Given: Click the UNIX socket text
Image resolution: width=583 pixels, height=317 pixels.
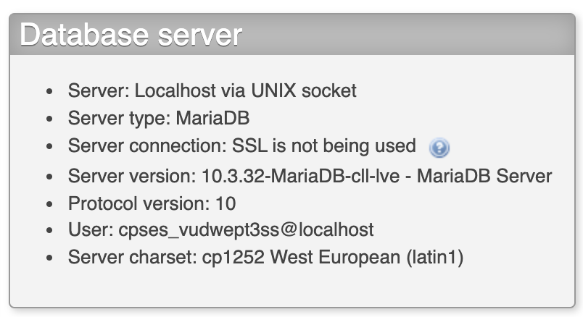Looking at the screenshot, I should click(x=304, y=91).
